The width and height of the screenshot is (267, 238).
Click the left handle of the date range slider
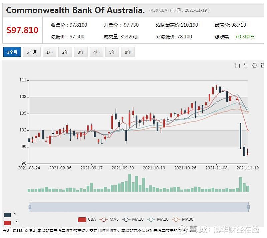tap(30, 207)
